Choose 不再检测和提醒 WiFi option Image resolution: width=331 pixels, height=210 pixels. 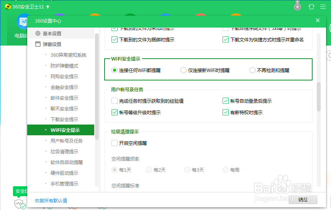[x=252, y=70]
